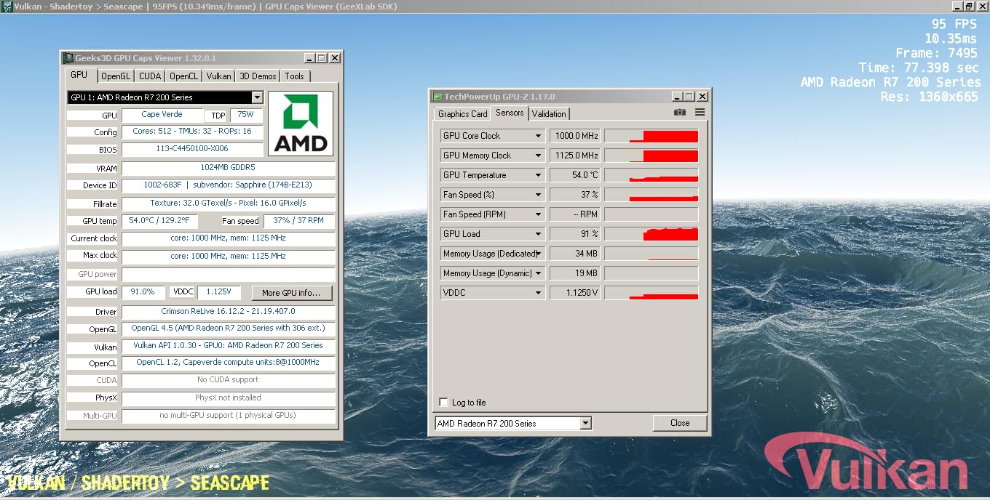Select GPU tab in Caps Viewer
Screen dimensions: 990x500
point(79,75)
